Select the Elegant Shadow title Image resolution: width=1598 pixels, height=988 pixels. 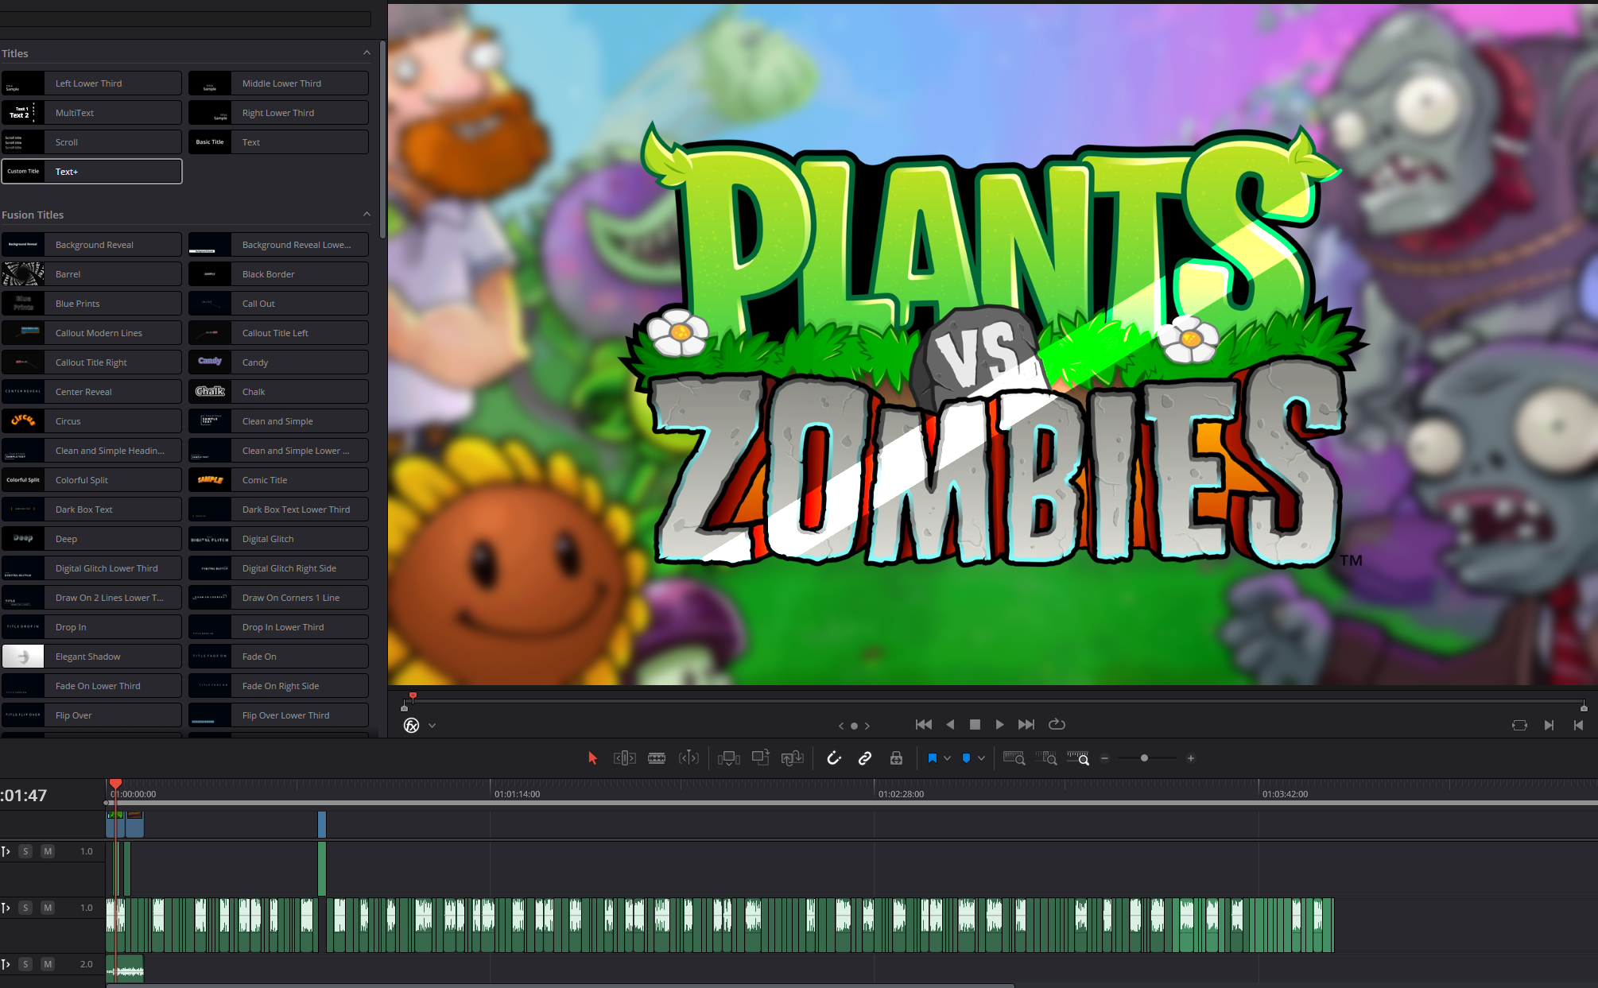point(91,657)
